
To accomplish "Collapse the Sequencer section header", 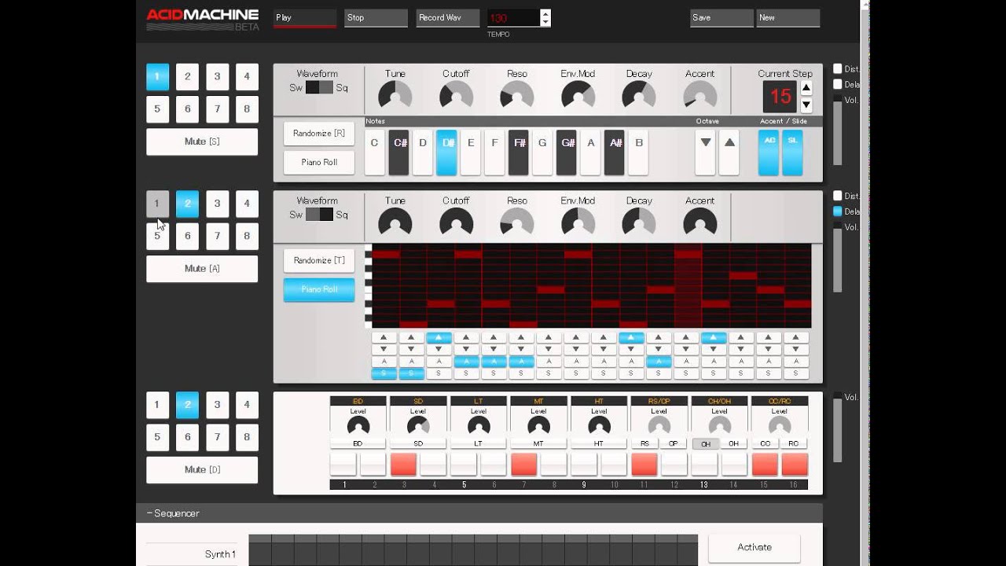I will pos(479,513).
